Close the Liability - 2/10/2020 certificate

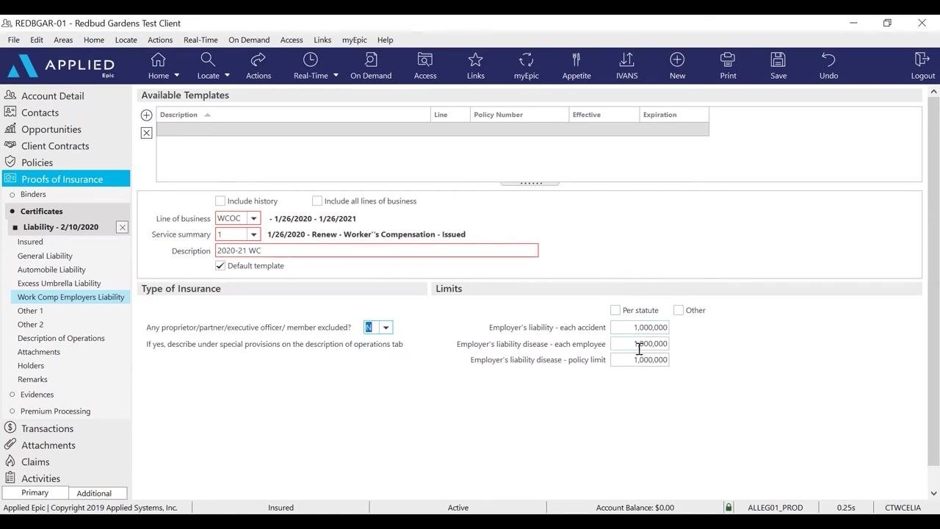click(x=123, y=228)
